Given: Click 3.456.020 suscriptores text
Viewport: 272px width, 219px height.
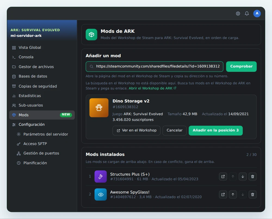Looking at the screenshot, I should click(133, 120).
